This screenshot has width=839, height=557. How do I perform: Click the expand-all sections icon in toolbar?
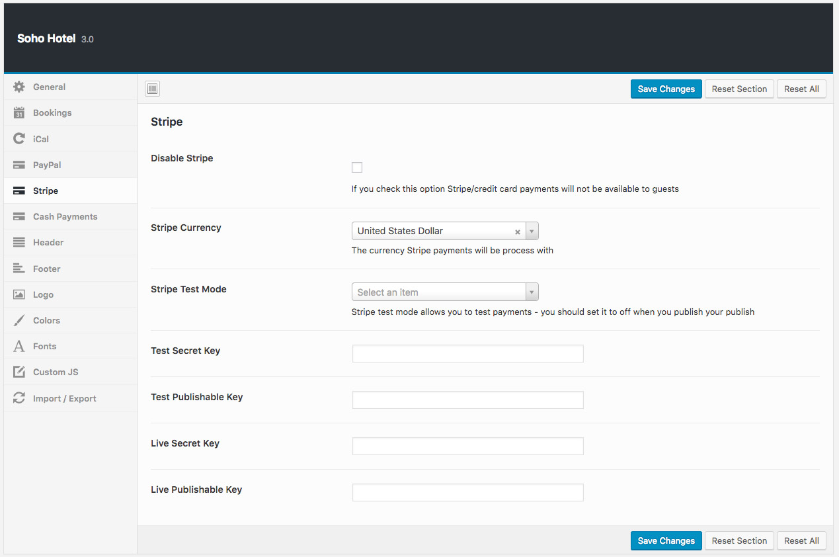pyautogui.click(x=153, y=89)
